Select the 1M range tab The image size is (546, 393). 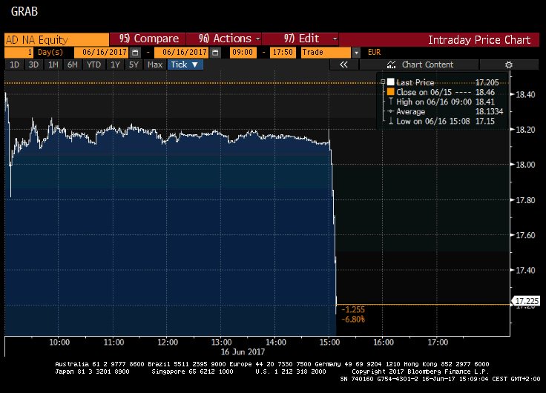click(x=53, y=65)
